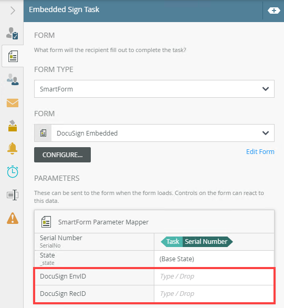
Task: Click the Serial Number parameter label
Action: point(61,238)
